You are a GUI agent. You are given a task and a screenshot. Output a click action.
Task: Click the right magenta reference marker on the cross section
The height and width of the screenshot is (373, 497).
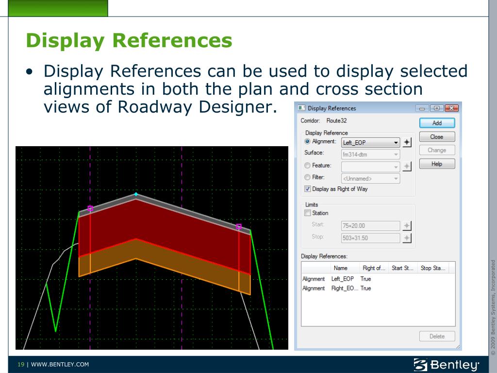239,226
